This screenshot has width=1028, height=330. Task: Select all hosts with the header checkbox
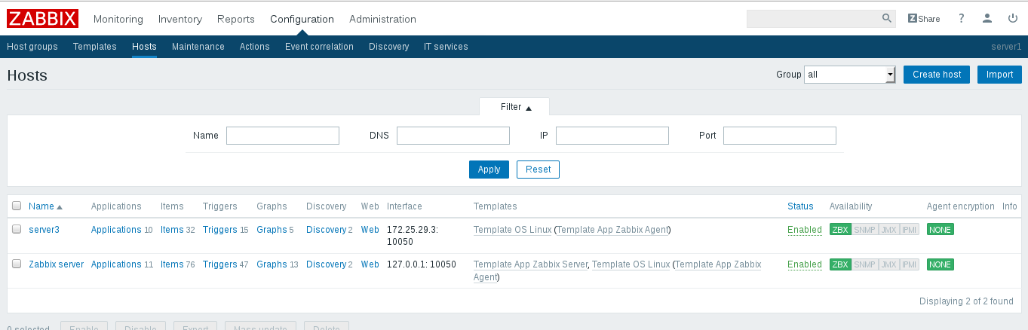17,206
